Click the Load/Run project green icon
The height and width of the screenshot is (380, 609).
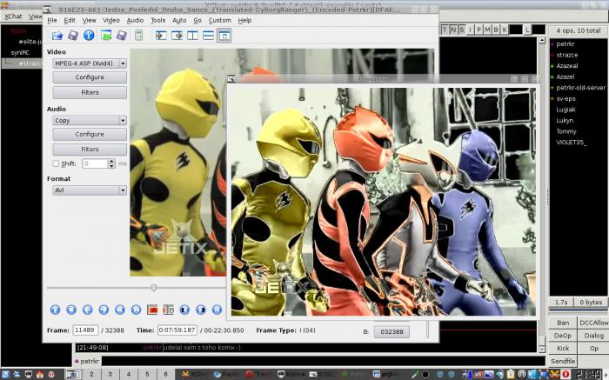coord(105,36)
